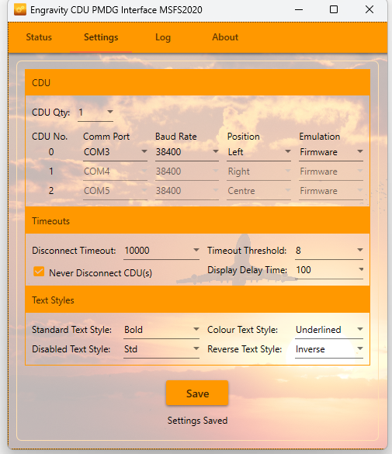Image resolution: width=392 pixels, height=454 pixels.
Task: Click the Settings Saved status text
Action: (197, 421)
